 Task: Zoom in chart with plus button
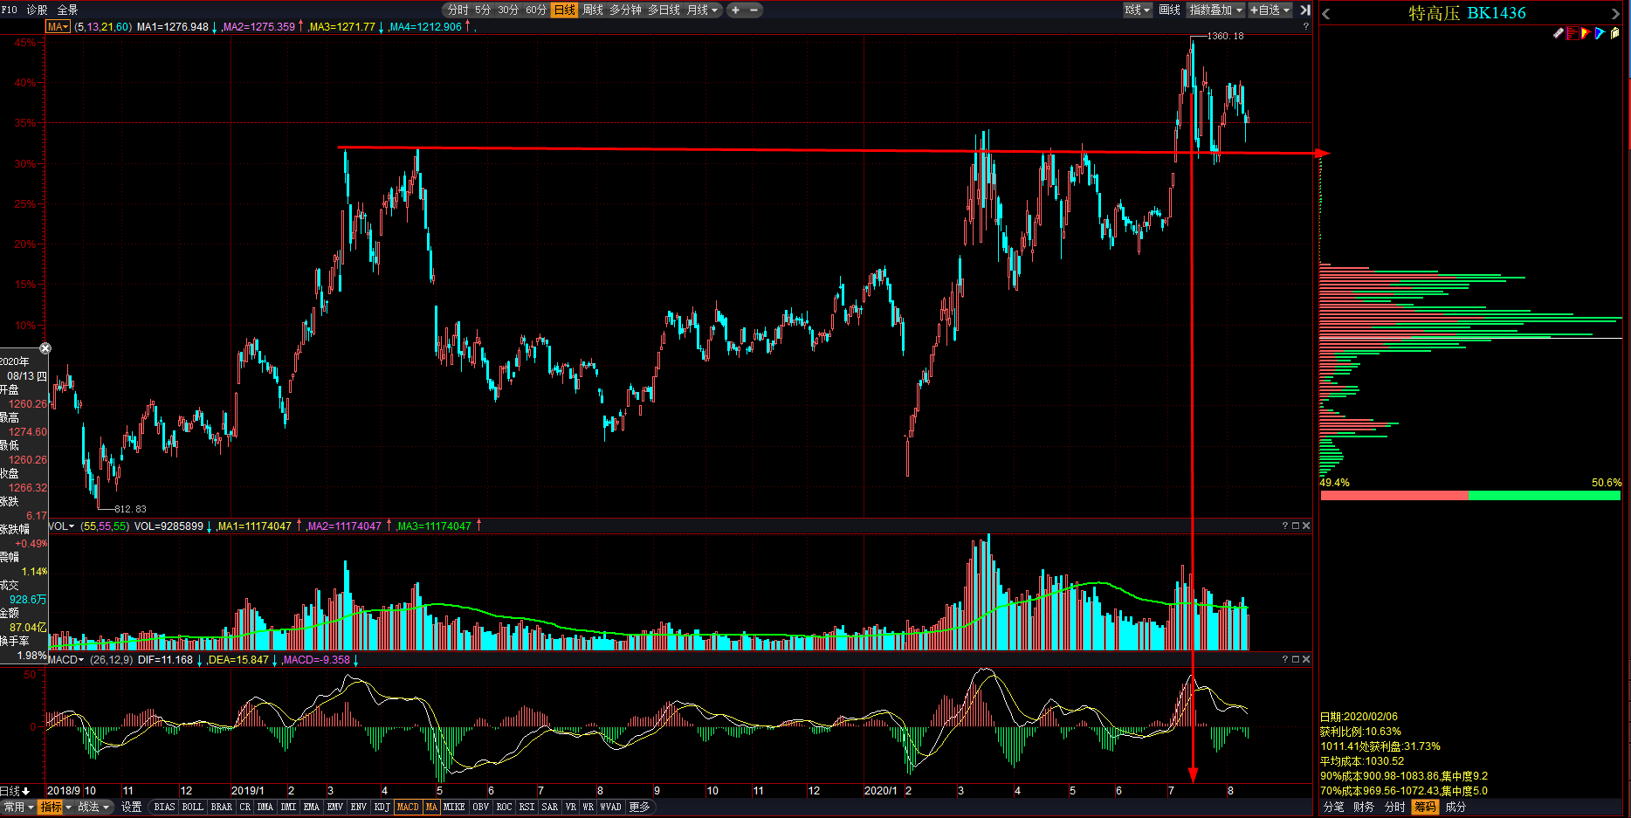click(x=735, y=10)
